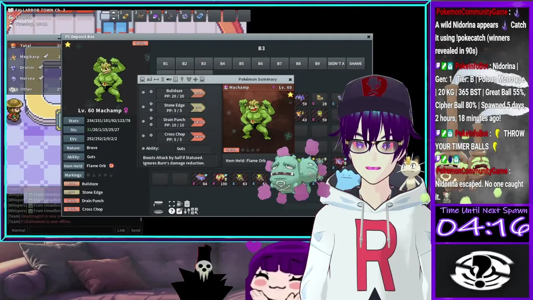
Task: Click the Nature: label button
Action: tap(74, 148)
